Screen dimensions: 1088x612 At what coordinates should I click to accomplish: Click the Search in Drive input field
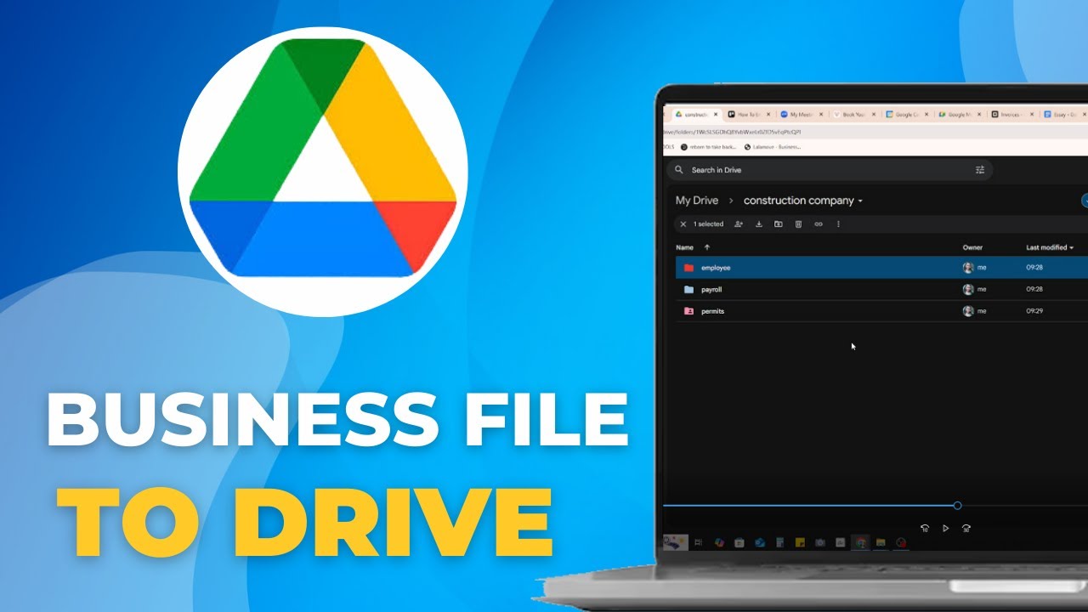pos(829,170)
